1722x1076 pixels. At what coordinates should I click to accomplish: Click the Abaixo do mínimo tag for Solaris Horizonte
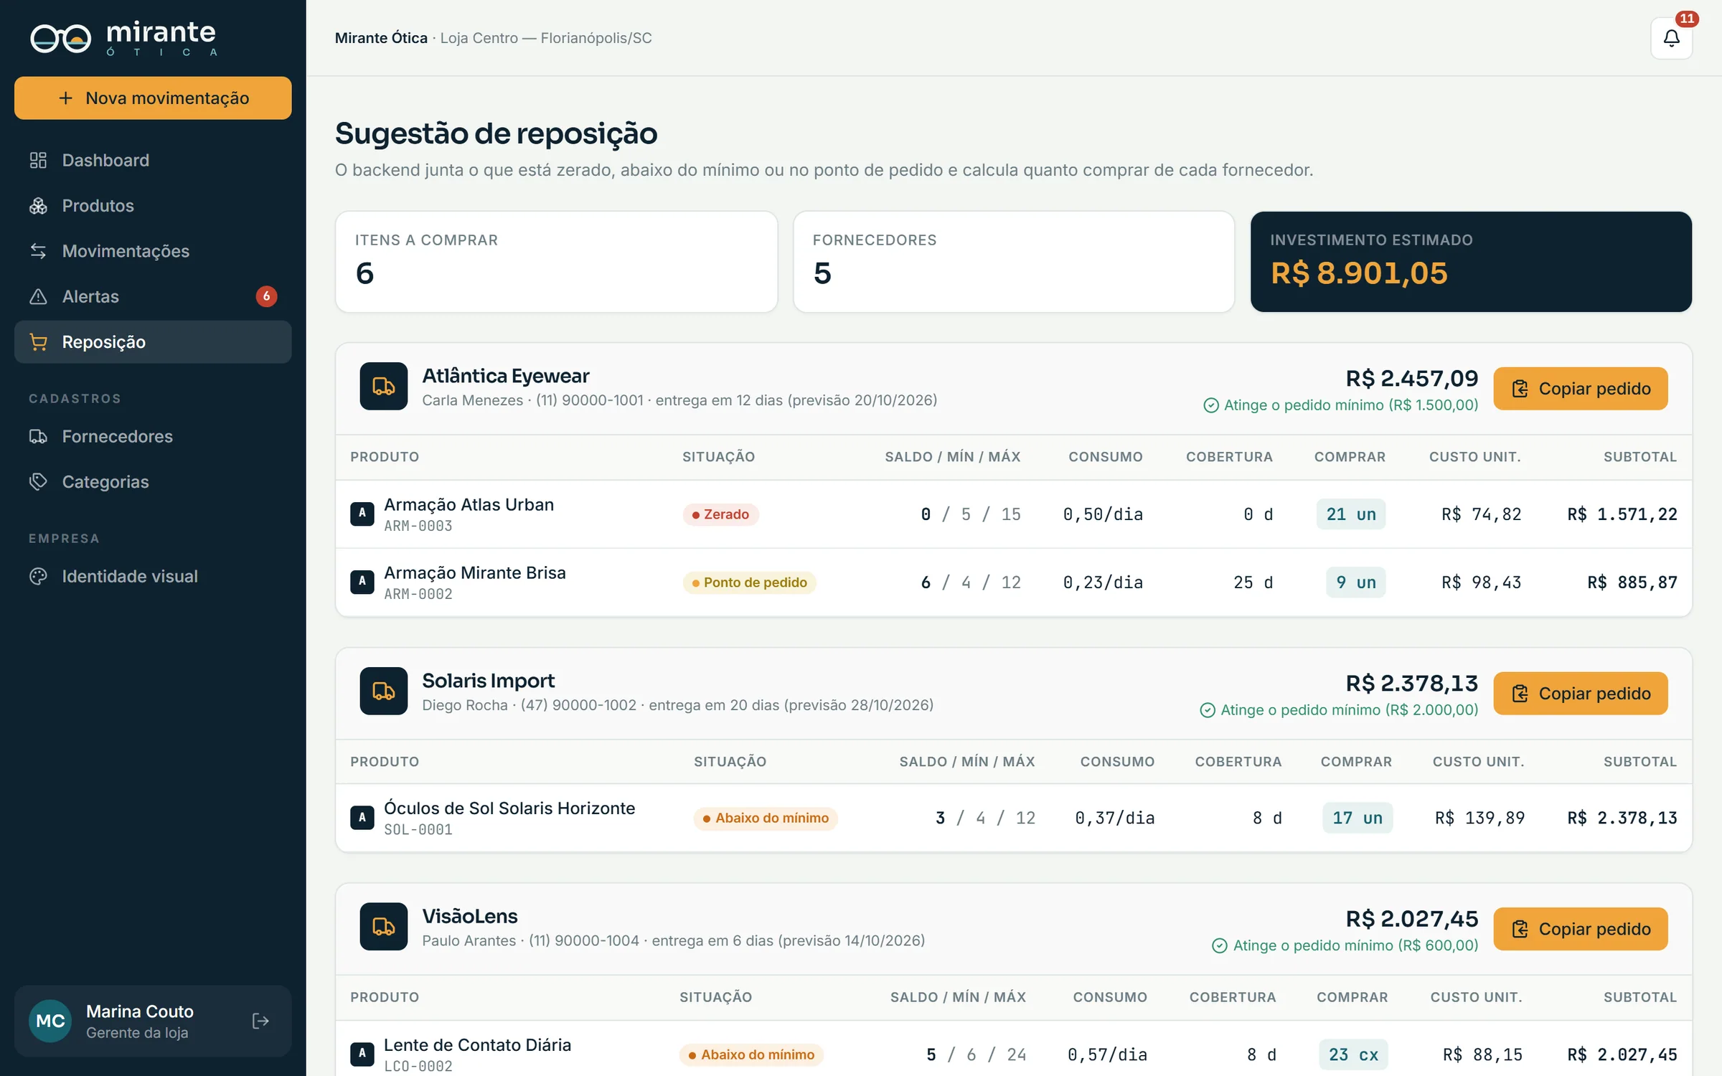pyautogui.click(x=766, y=818)
